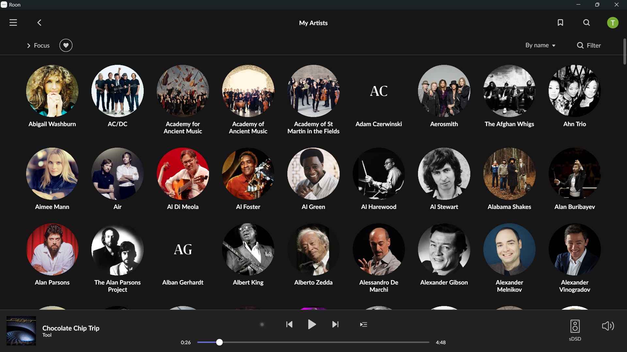627x352 pixels.
Task: Toggle the favorites heart filter
Action: (x=66, y=45)
